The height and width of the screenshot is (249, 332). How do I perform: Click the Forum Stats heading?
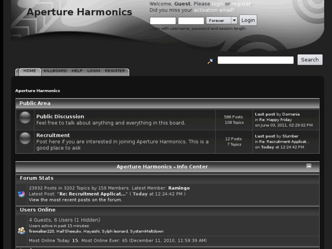coord(37,178)
